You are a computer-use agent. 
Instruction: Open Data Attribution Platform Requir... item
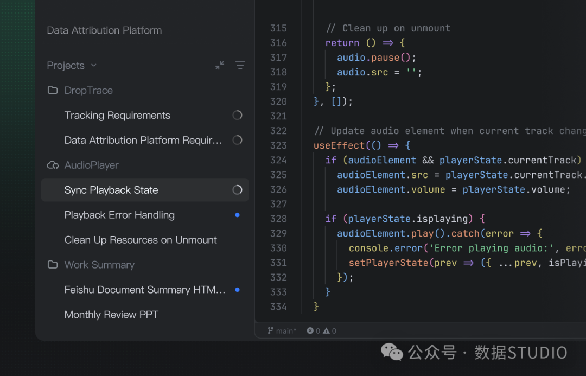click(143, 140)
